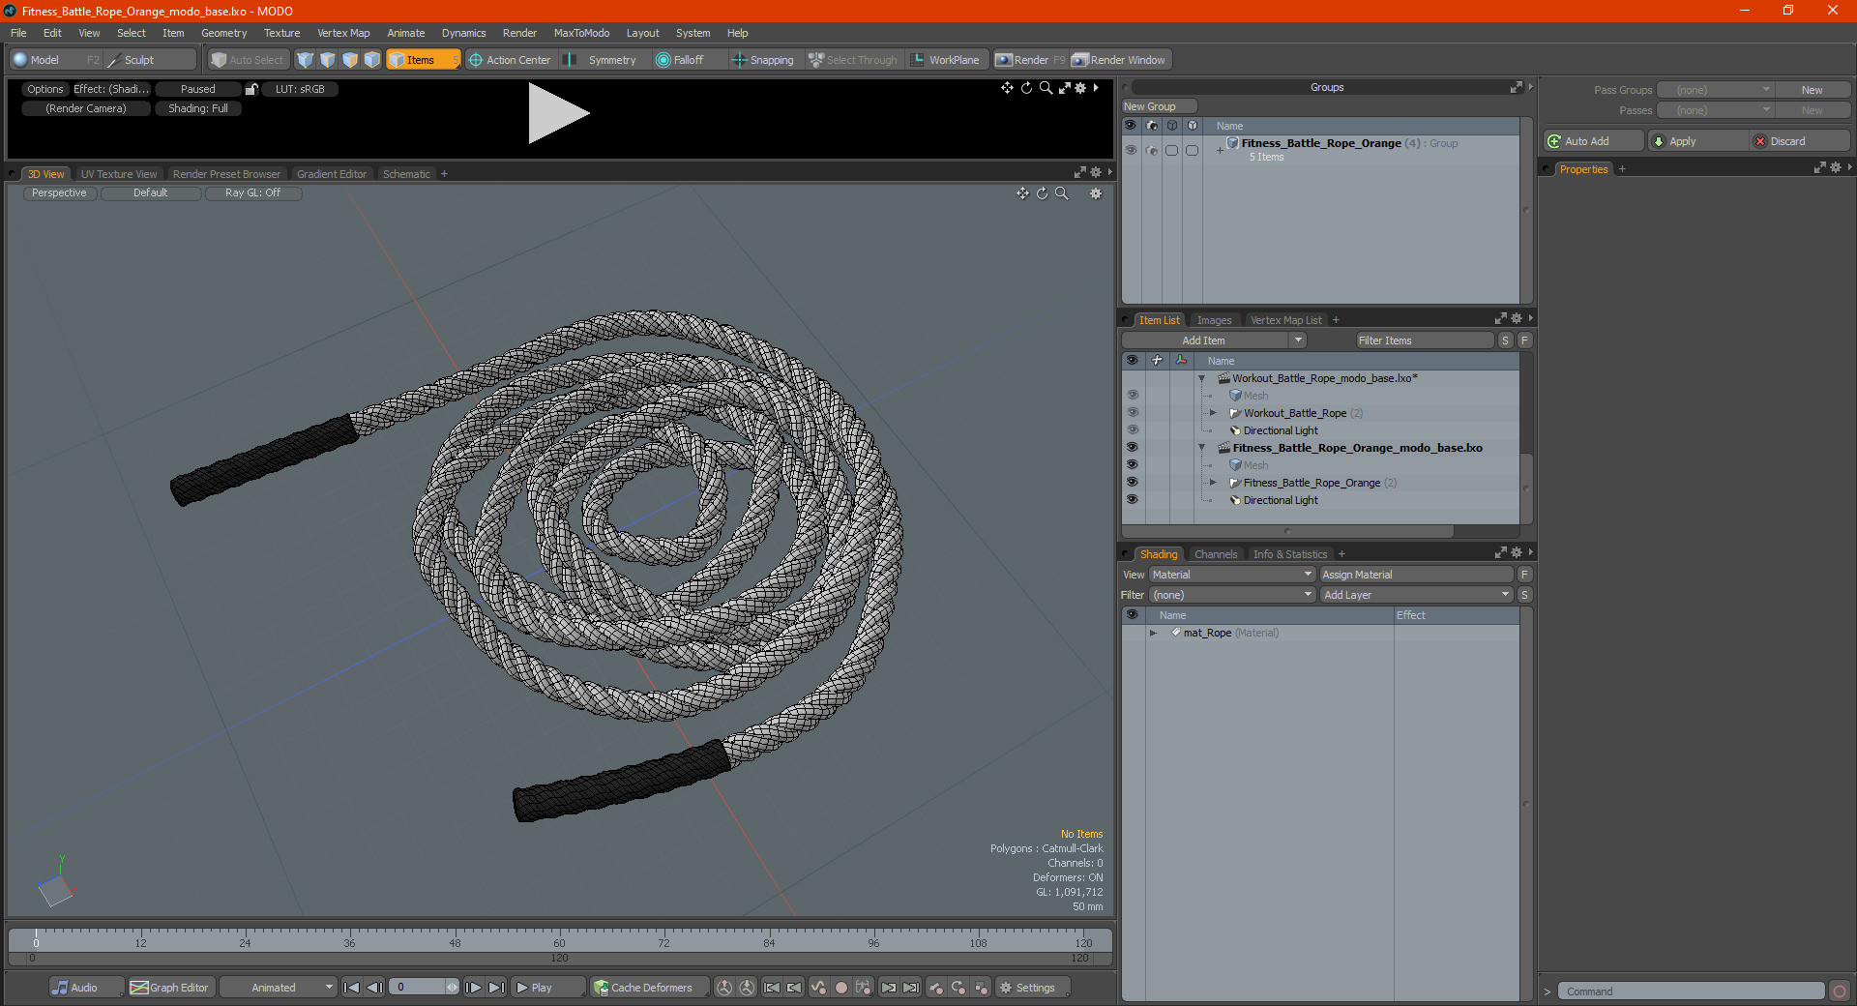Open the Filter (none) dropdown

pos(1232,595)
